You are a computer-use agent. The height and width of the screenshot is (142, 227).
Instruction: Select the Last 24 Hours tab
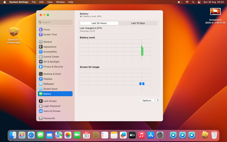tap(99, 23)
